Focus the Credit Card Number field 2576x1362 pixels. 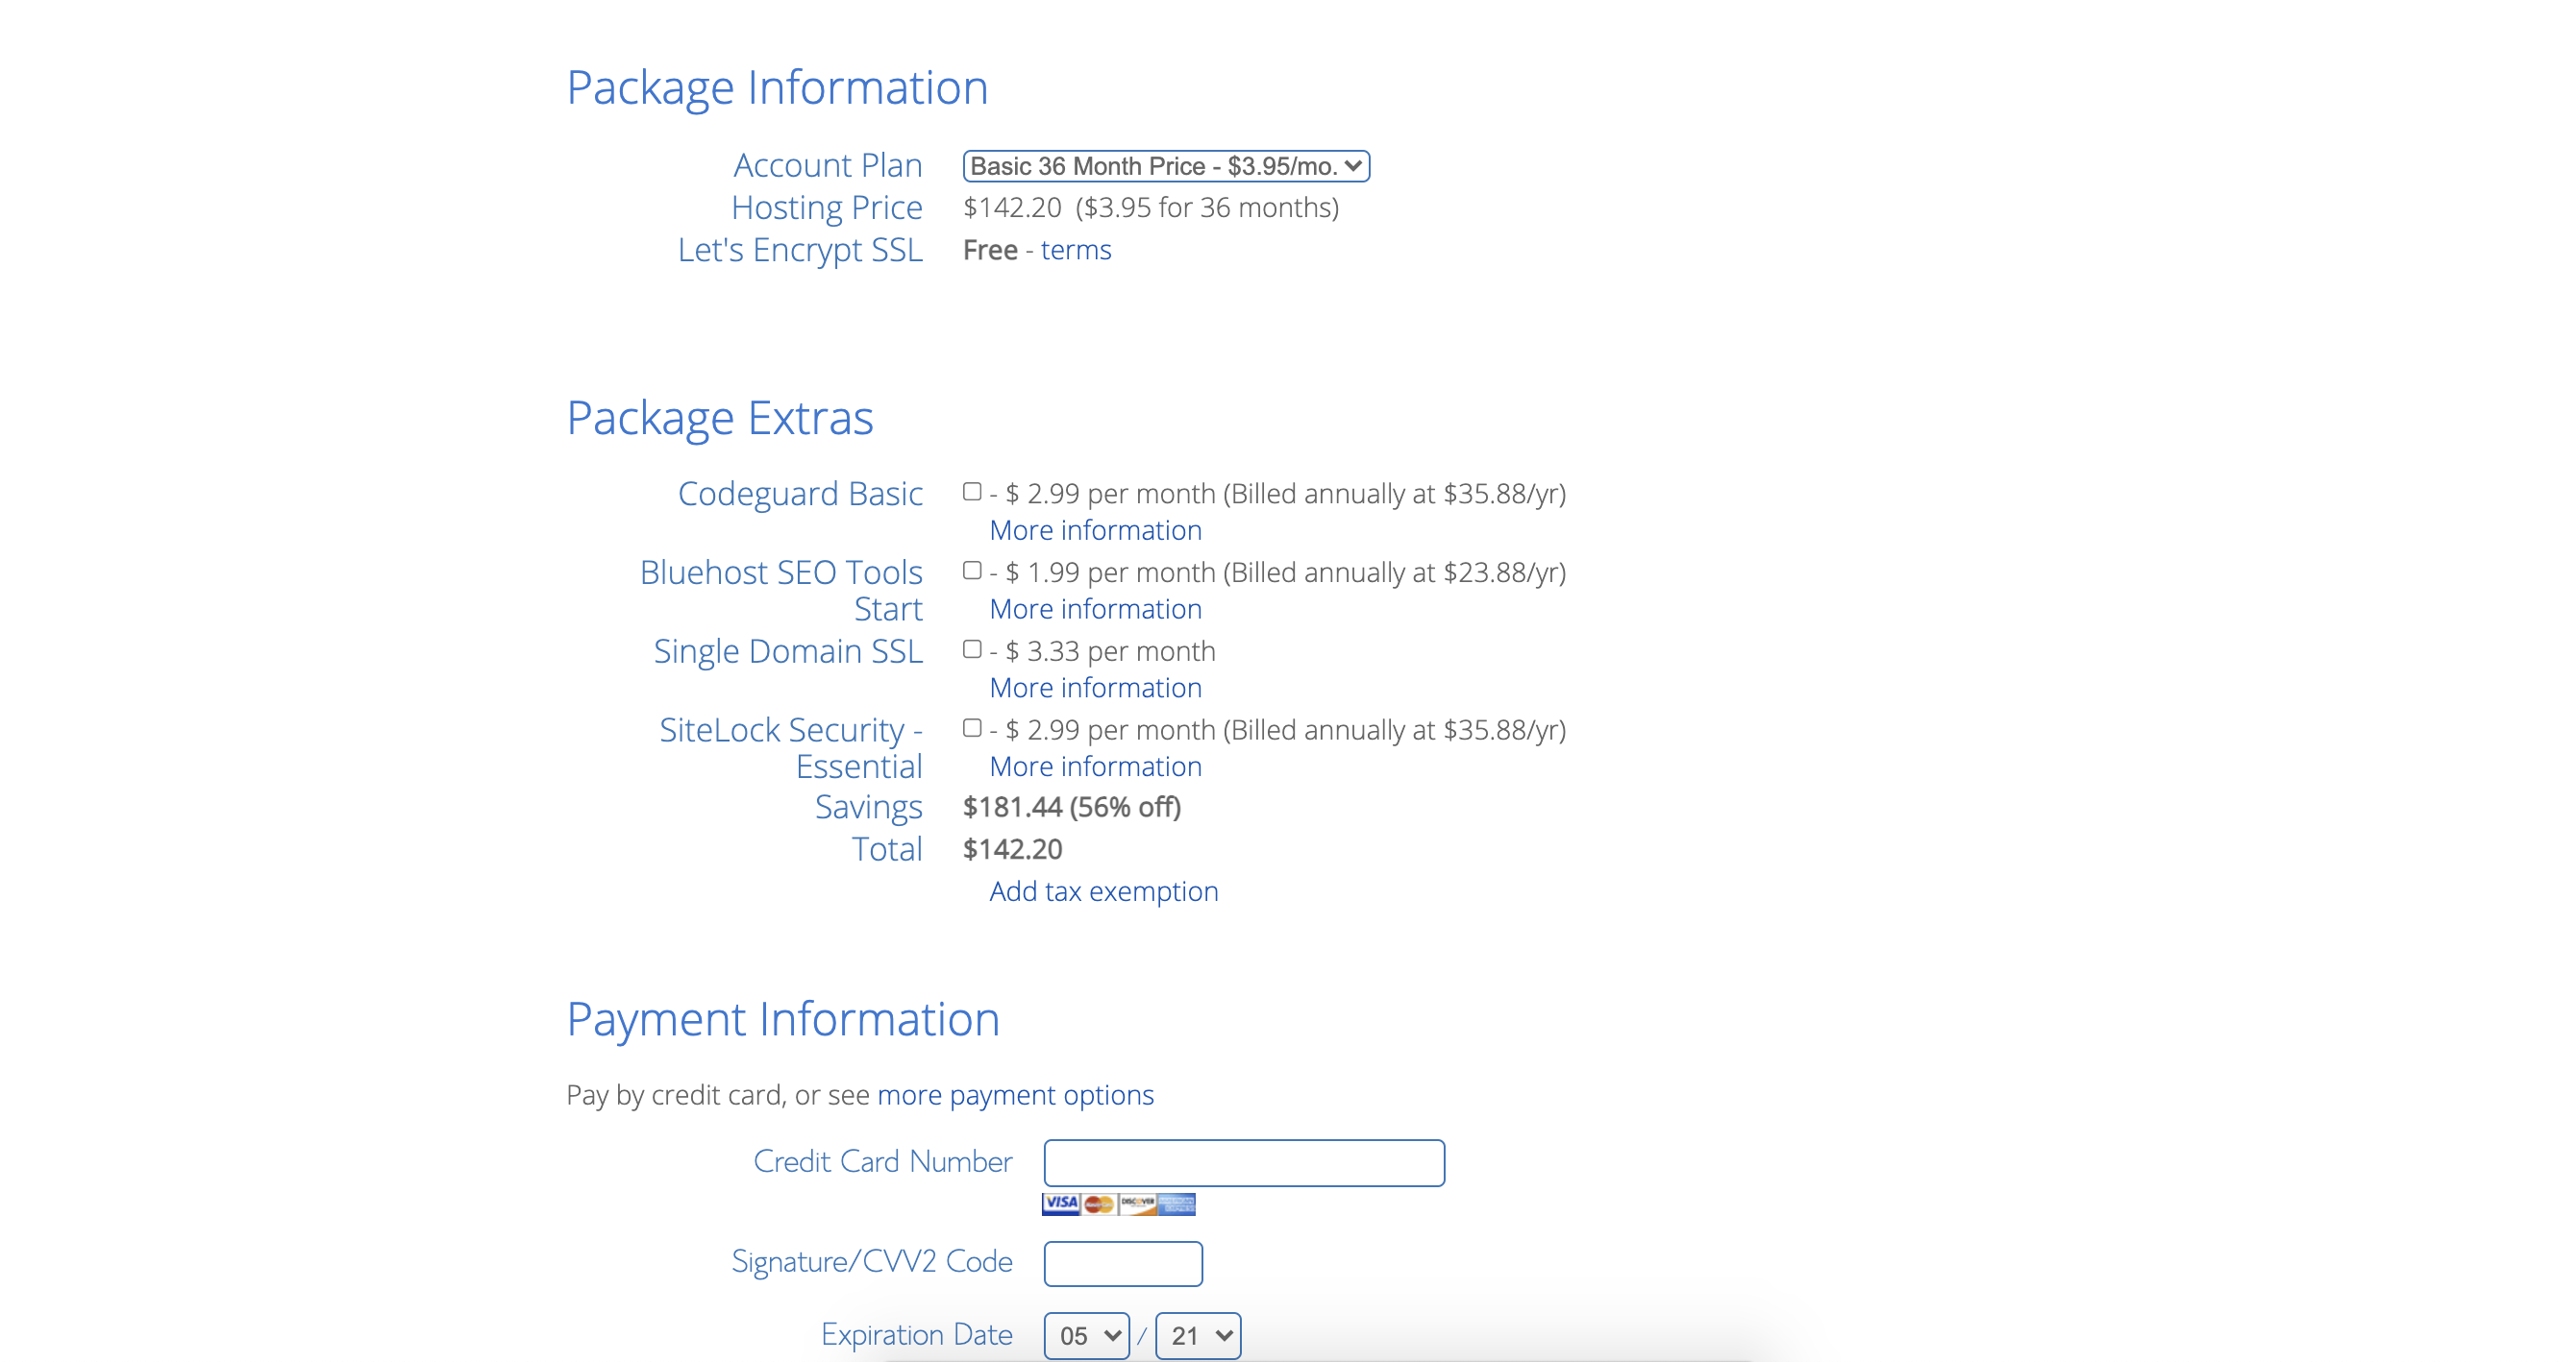(1244, 1163)
